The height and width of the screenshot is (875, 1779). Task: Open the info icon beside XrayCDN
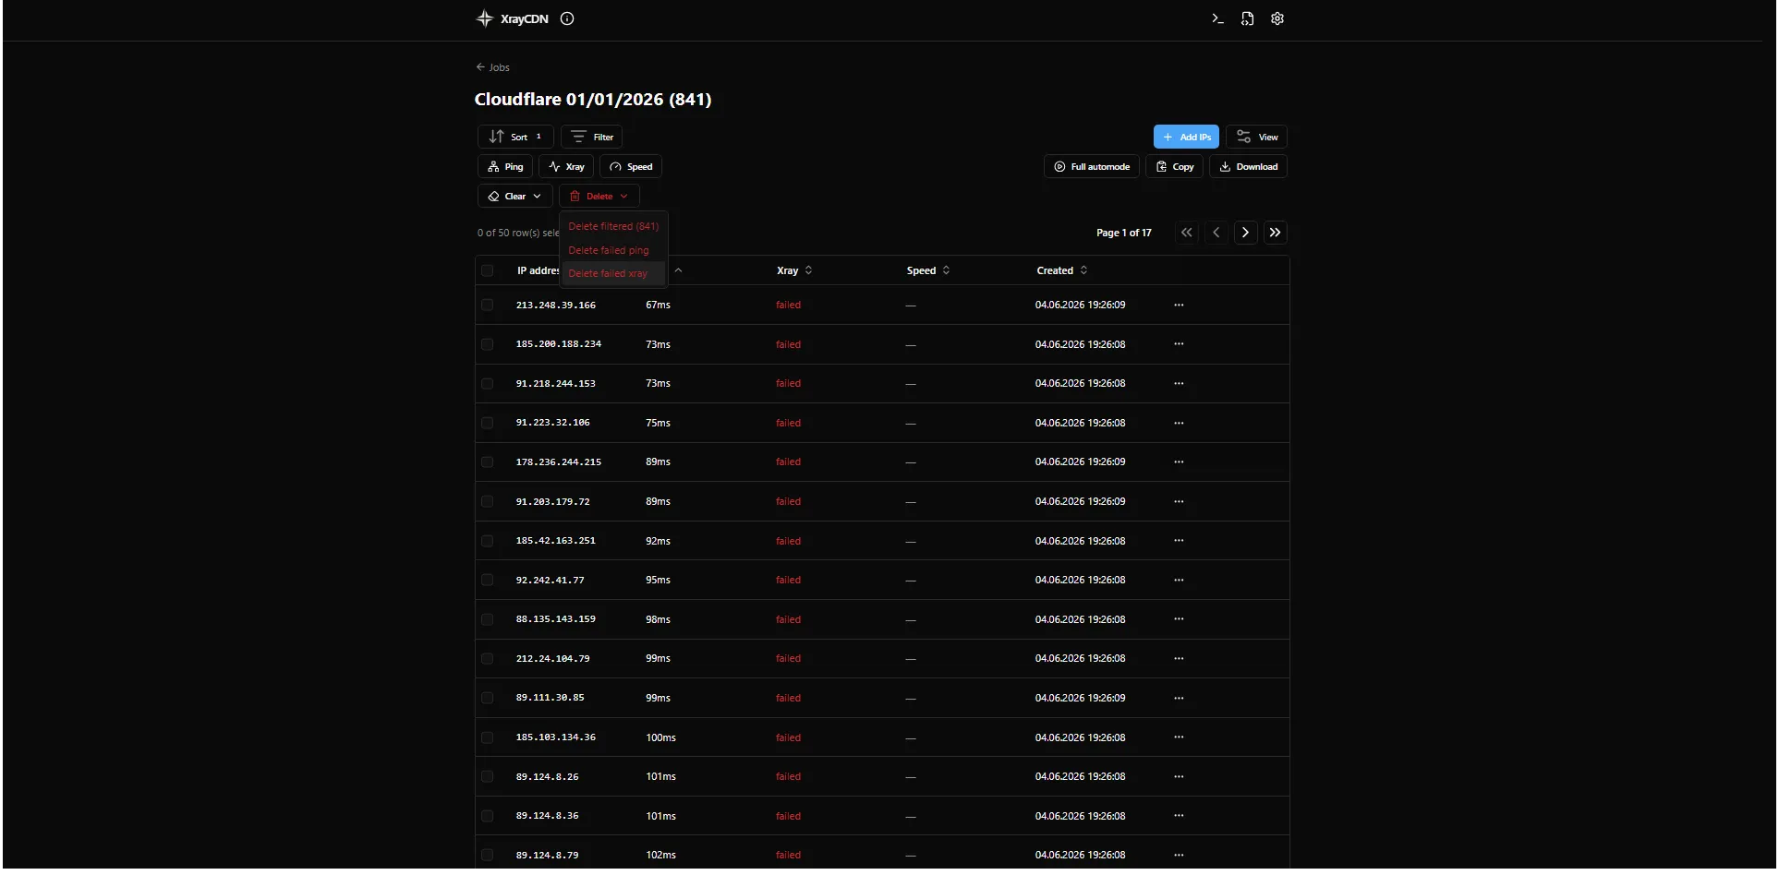pyautogui.click(x=567, y=18)
